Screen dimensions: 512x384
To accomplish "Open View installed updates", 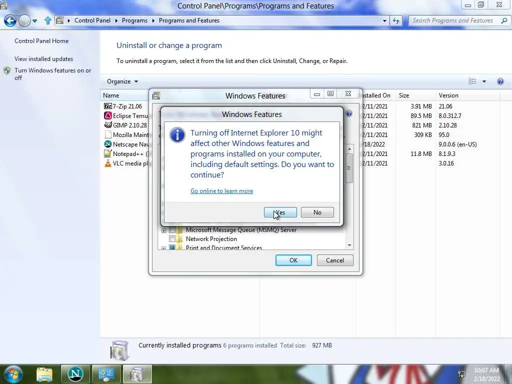I will point(44,59).
